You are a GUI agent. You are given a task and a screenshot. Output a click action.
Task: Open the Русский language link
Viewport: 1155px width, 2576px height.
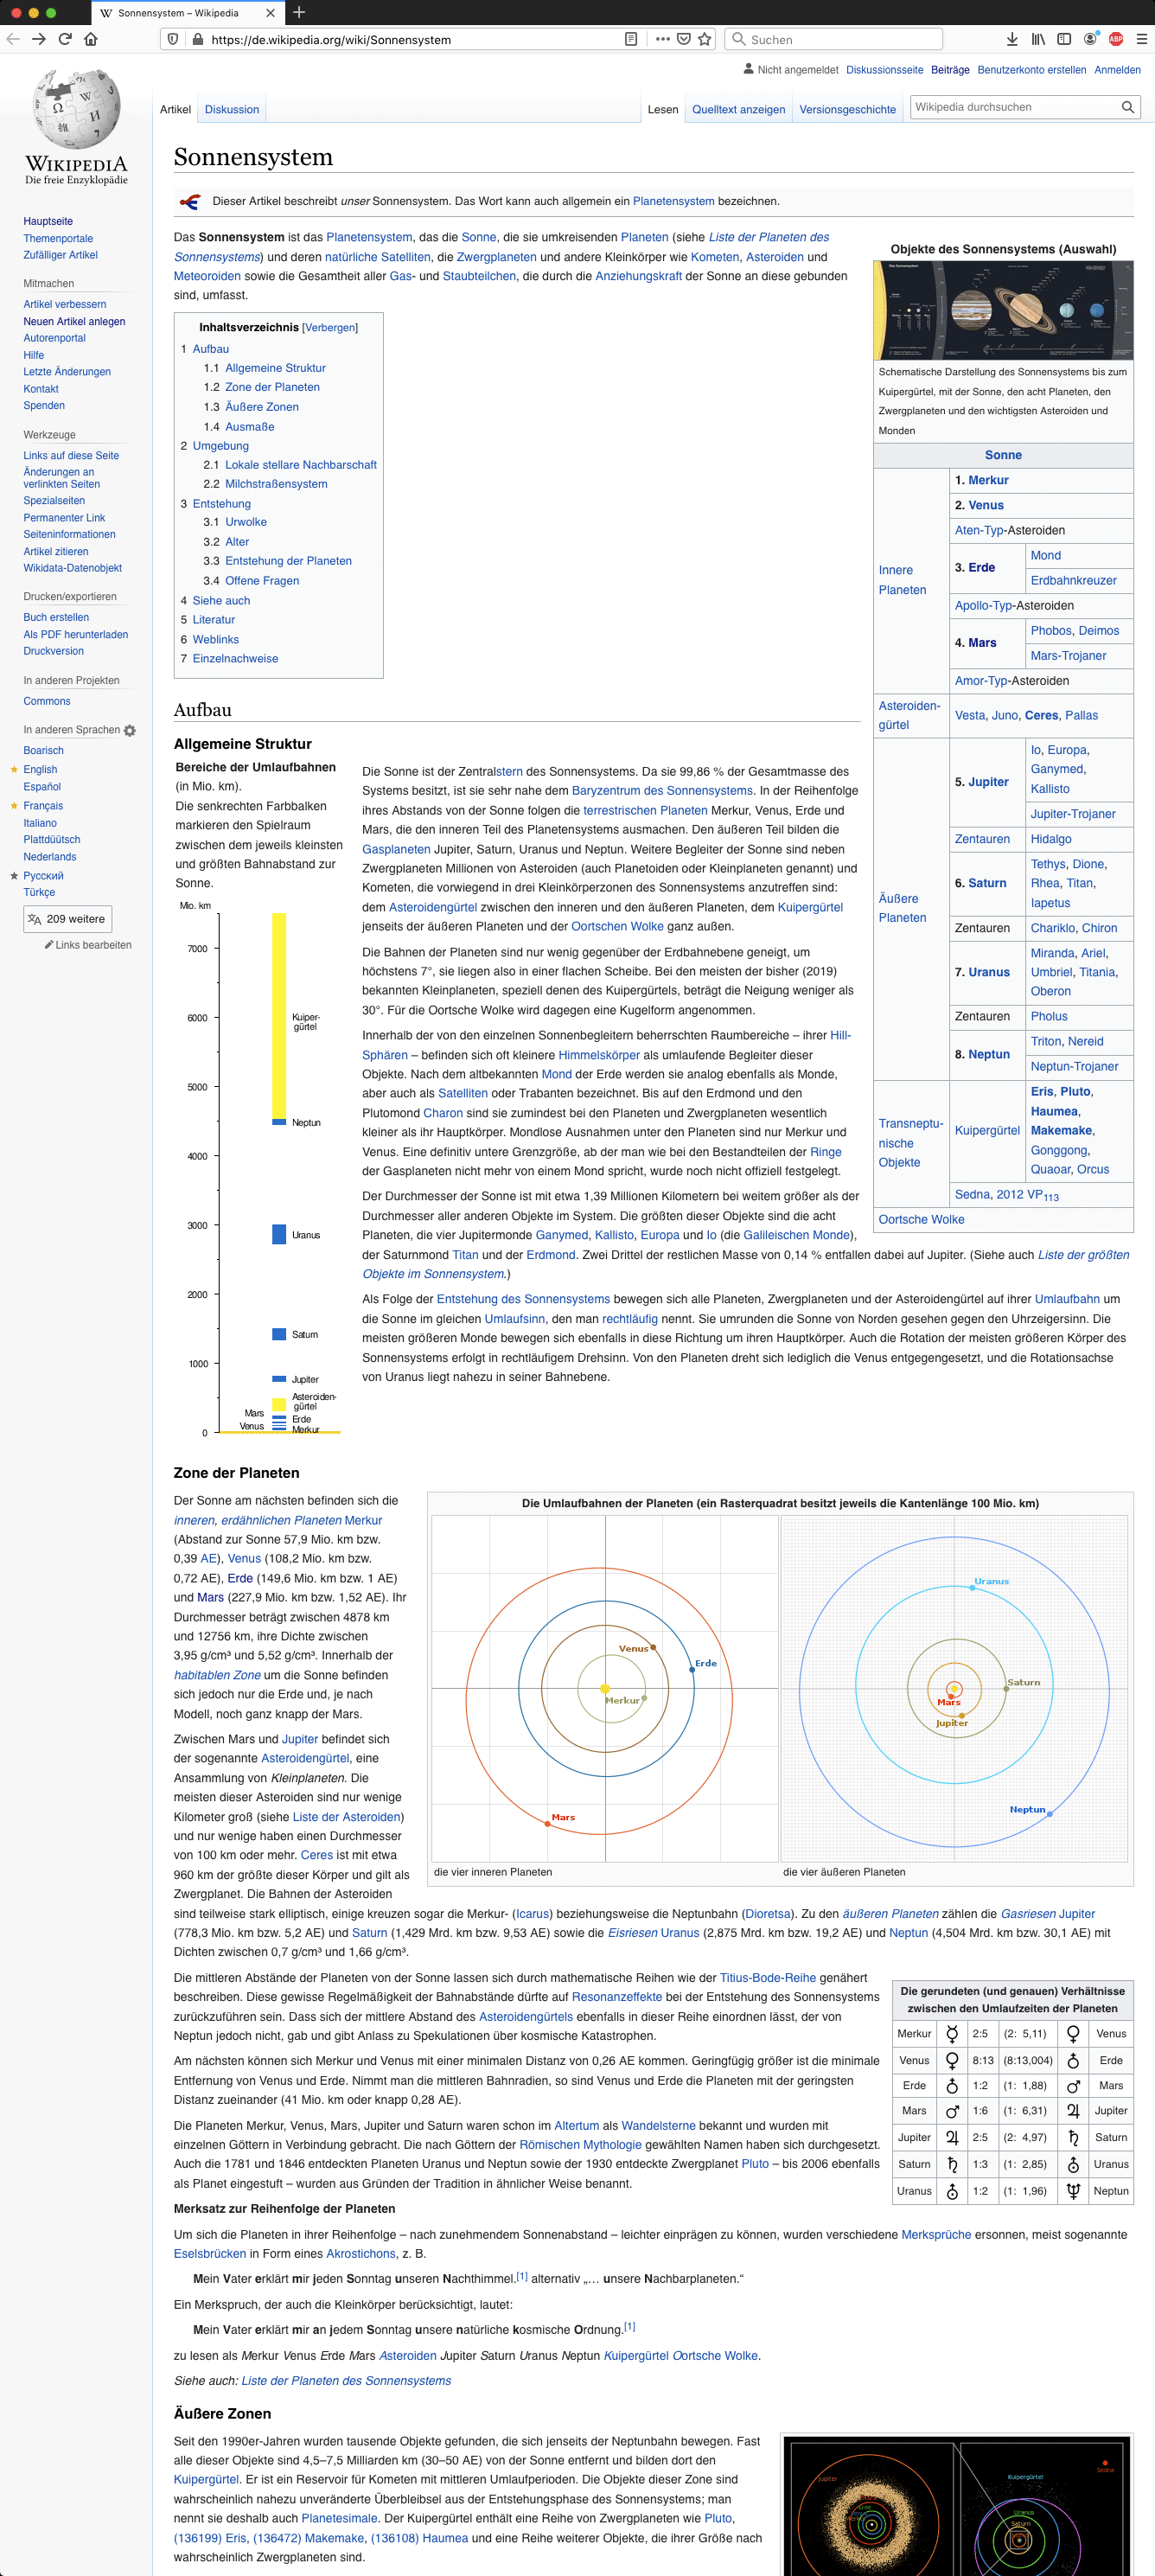[43, 876]
